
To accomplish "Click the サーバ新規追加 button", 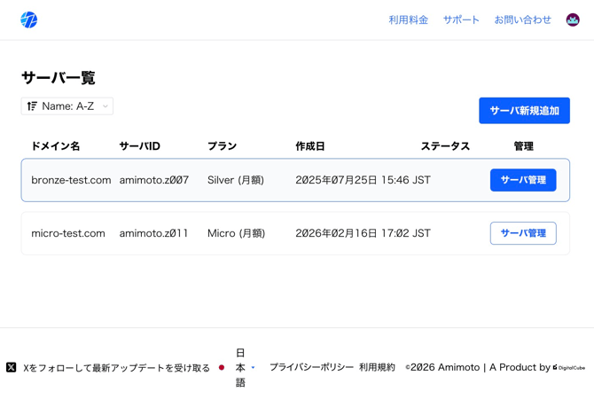I will 524,111.
